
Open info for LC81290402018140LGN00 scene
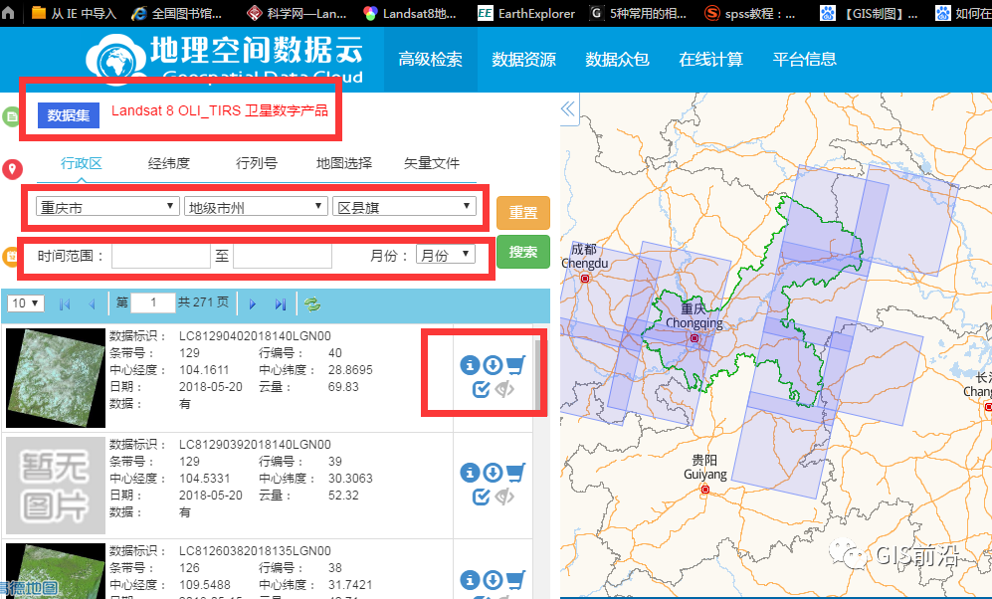click(470, 365)
